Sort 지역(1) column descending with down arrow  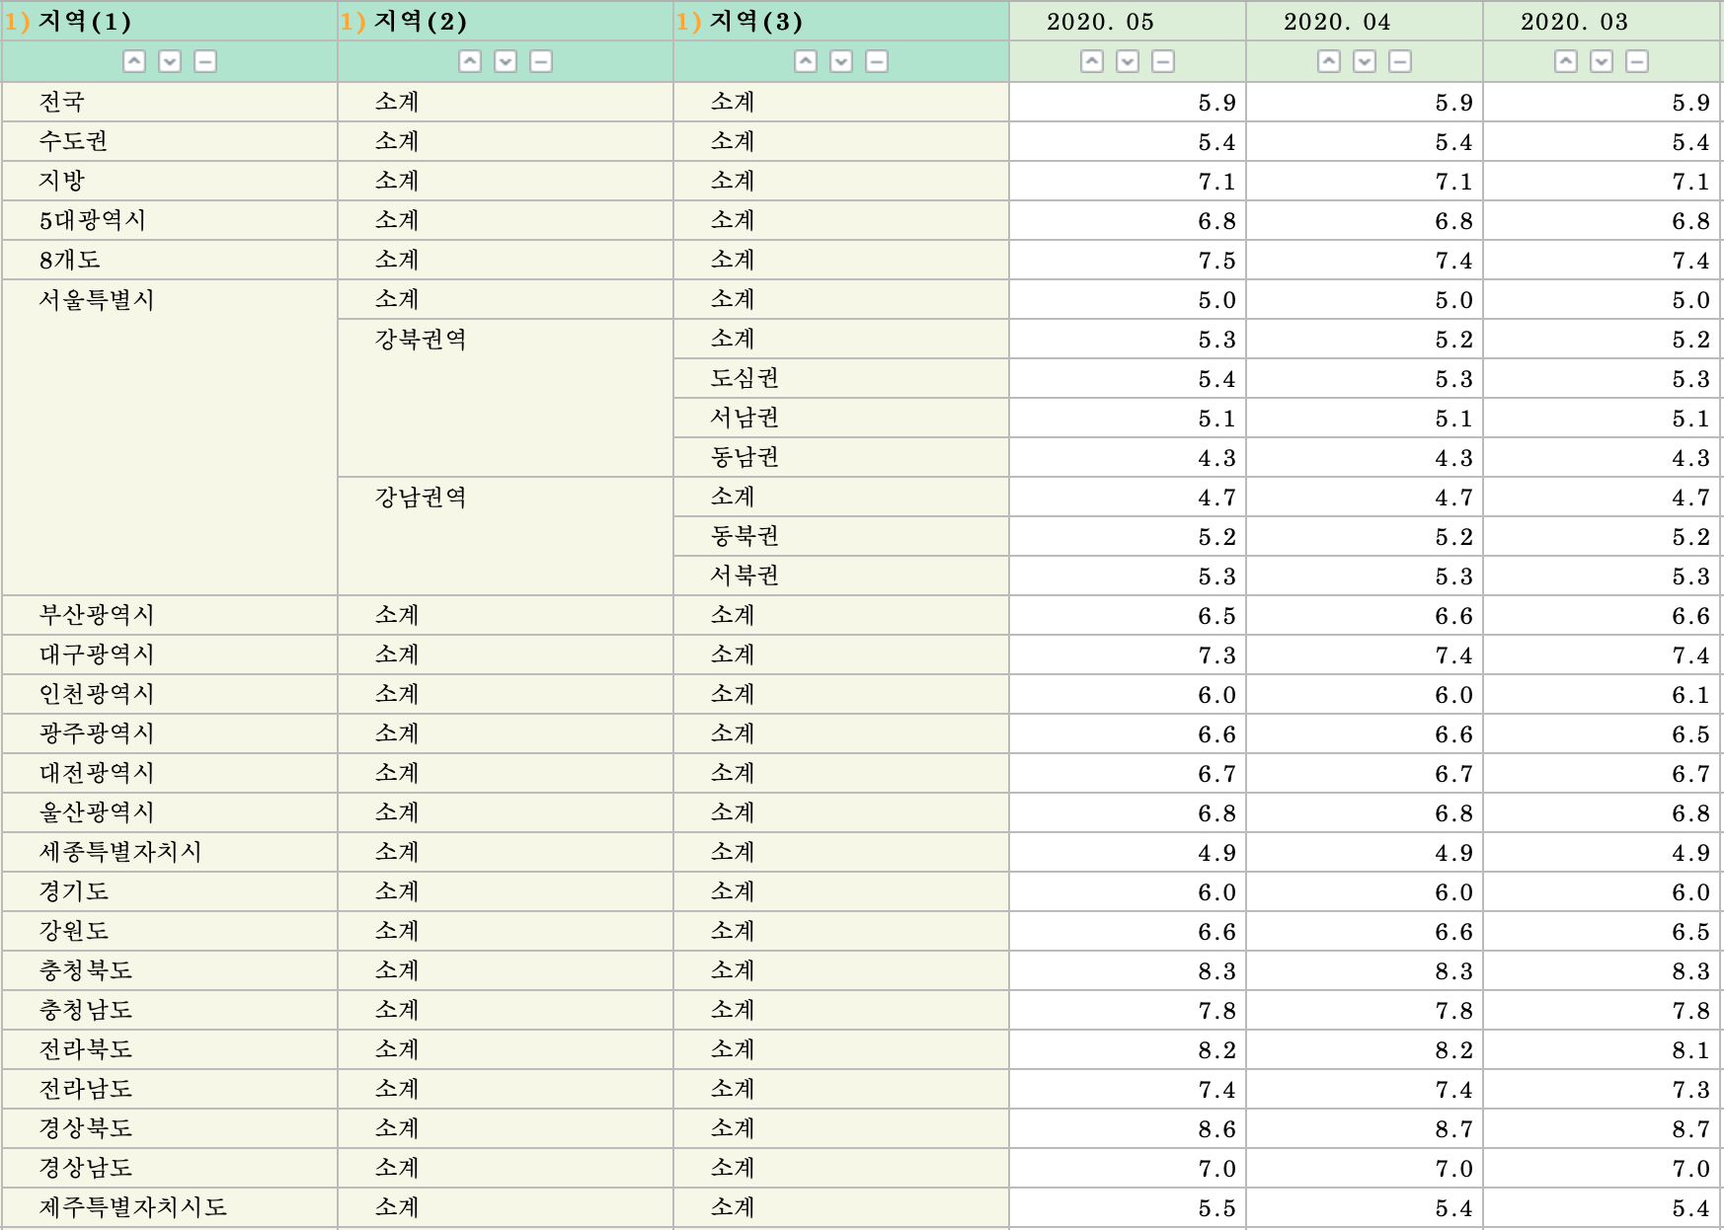pos(170,61)
